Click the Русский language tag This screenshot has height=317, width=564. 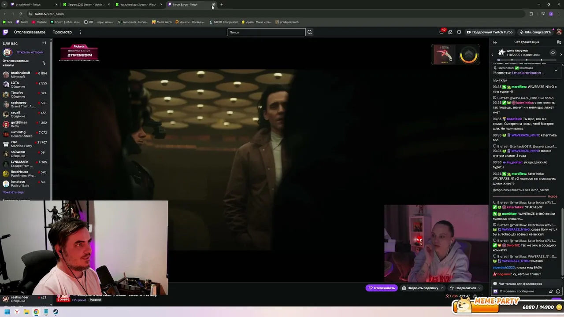click(95, 300)
